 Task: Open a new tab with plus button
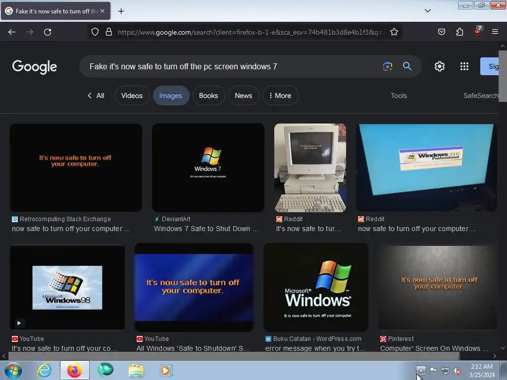pyautogui.click(x=121, y=11)
